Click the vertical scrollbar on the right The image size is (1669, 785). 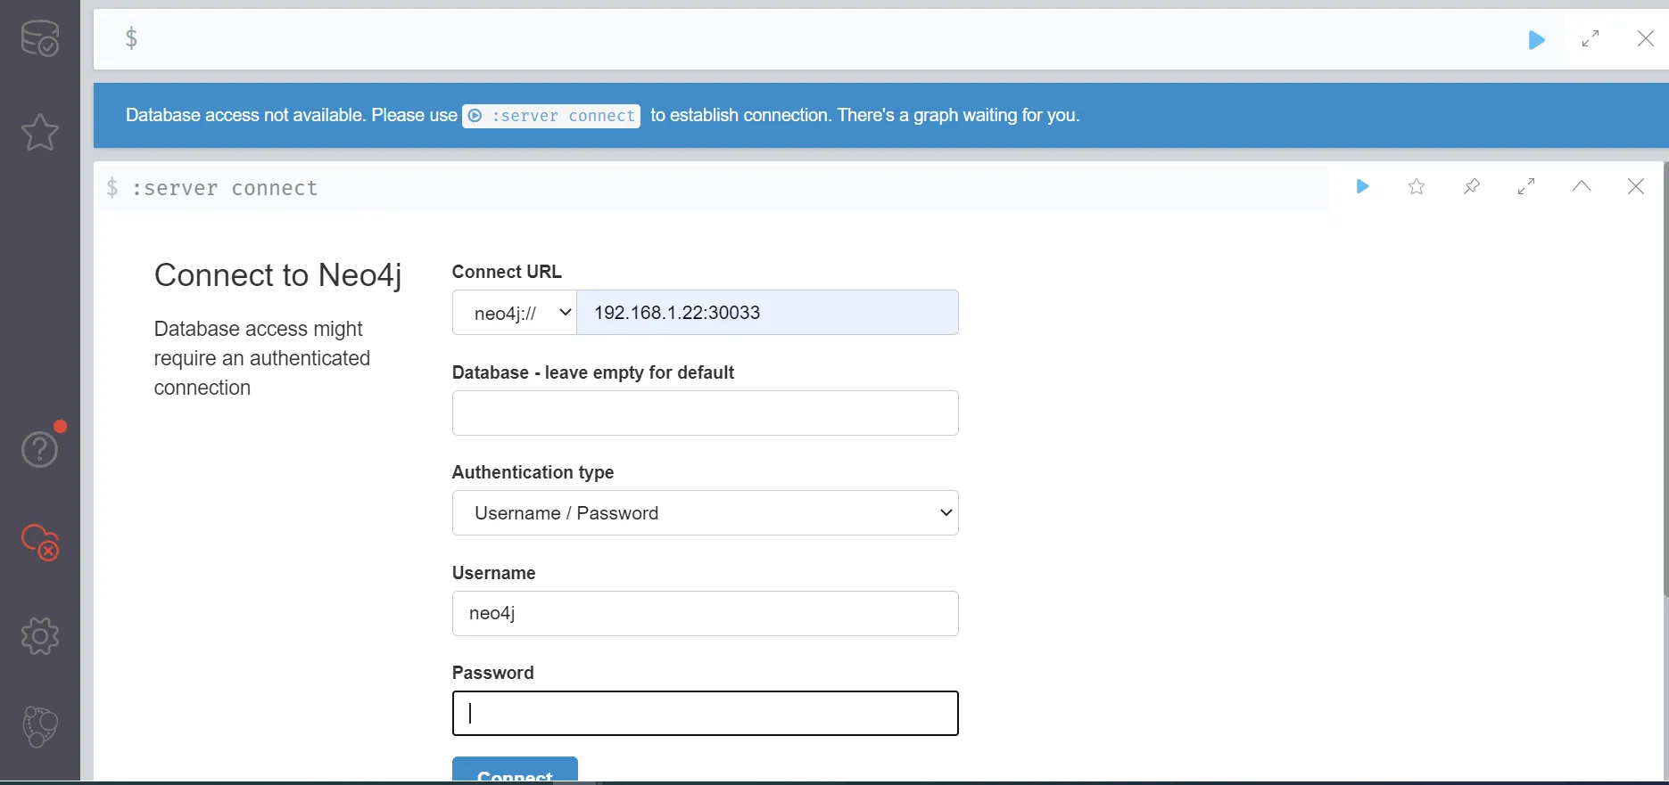tap(1665, 379)
